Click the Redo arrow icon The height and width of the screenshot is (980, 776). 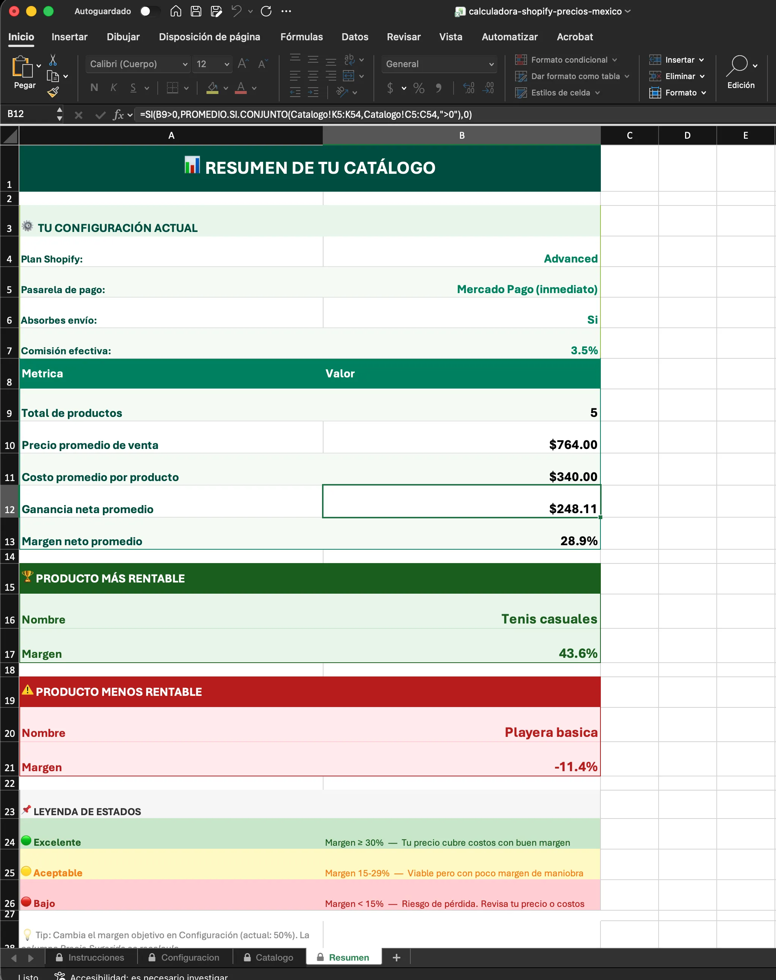(266, 11)
